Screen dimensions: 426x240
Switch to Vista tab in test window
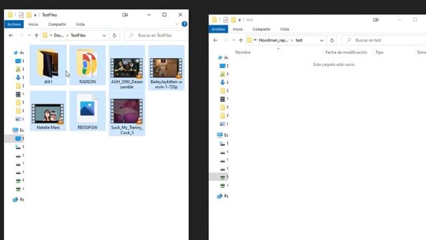coord(284,29)
